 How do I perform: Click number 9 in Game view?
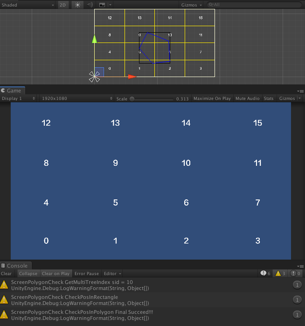coord(116,163)
